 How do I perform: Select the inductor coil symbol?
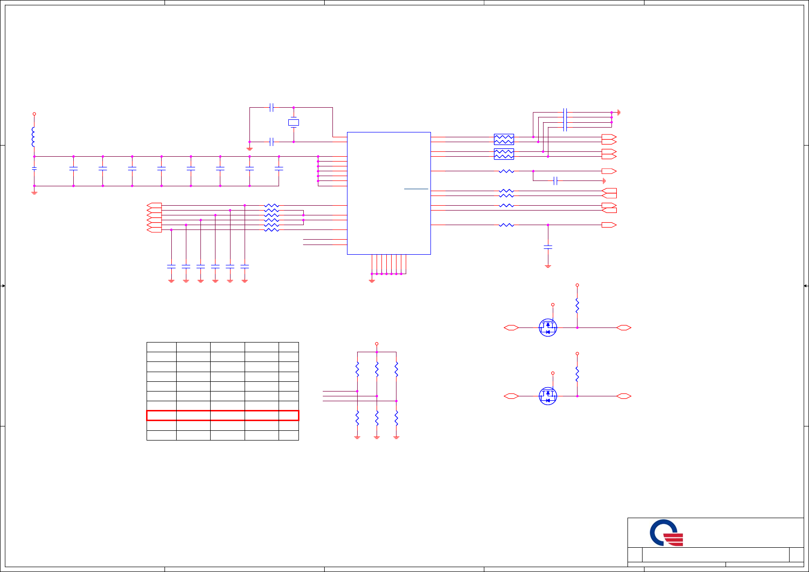point(33,137)
